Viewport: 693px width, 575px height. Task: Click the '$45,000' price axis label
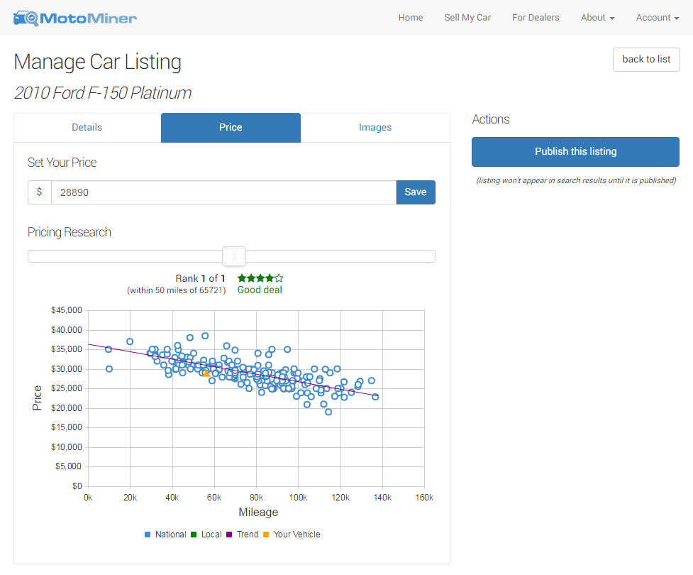[67, 310]
